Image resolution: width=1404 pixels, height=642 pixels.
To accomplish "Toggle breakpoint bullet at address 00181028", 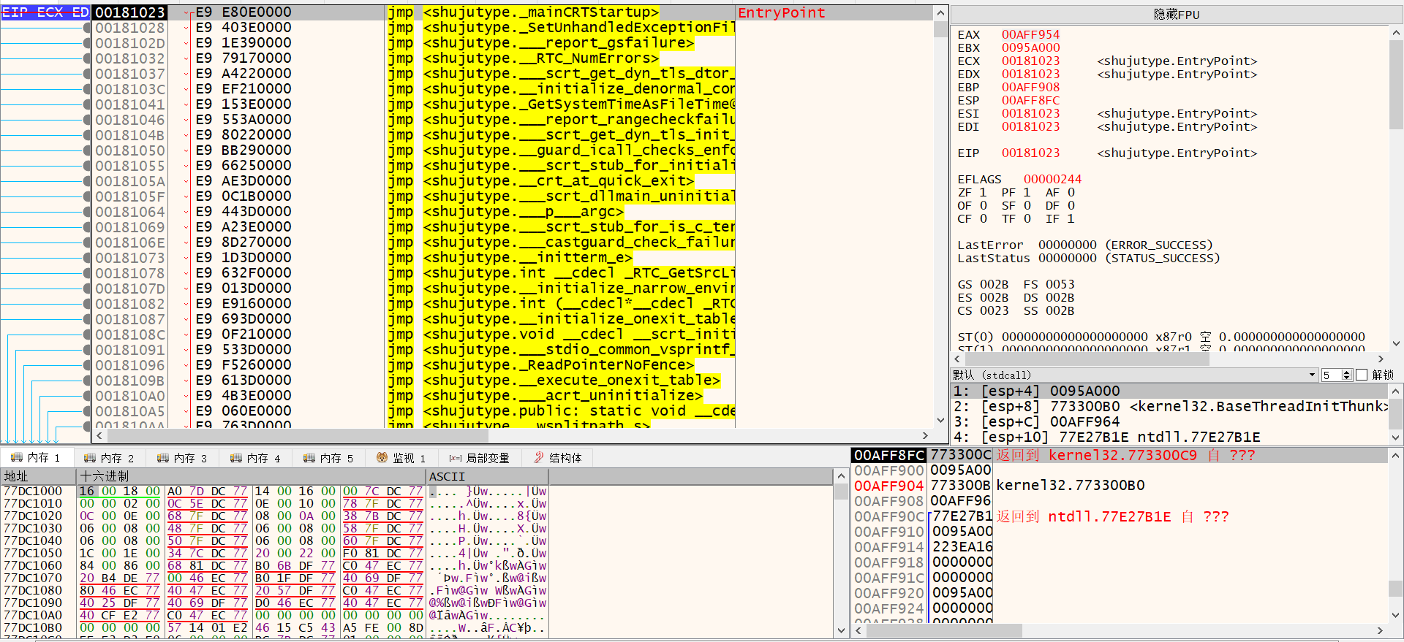I will (87, 28).
